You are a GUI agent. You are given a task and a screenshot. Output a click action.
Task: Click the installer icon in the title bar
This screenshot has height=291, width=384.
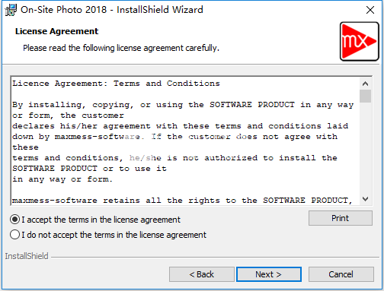[11, 10]
